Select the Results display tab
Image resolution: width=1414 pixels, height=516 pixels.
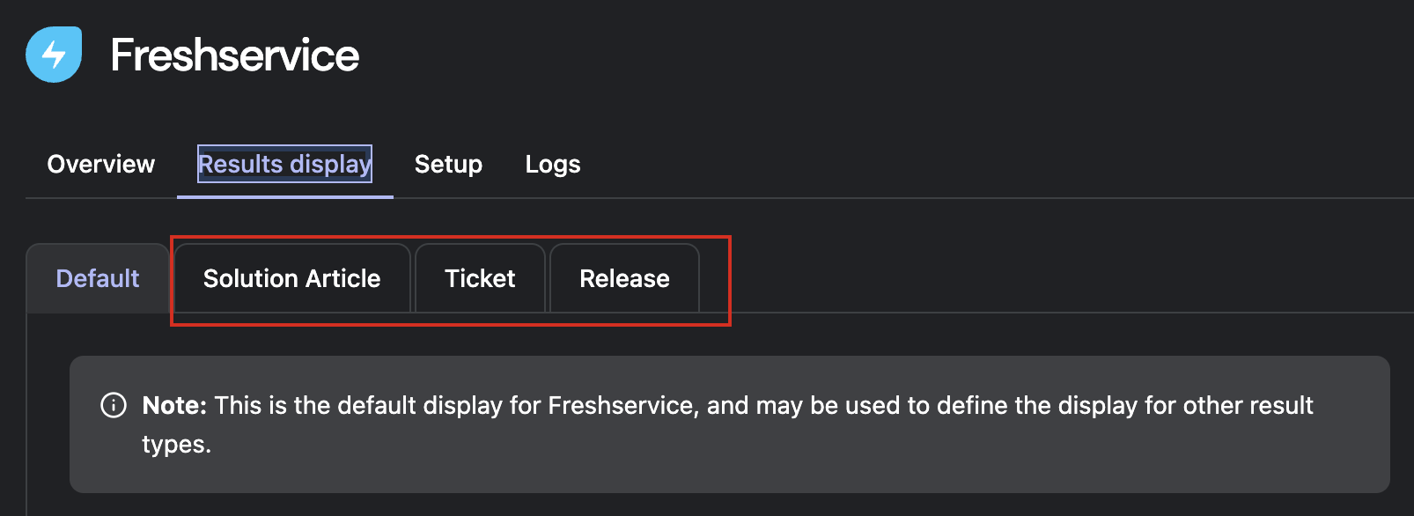pyautogui.click(x=284, y=165)
